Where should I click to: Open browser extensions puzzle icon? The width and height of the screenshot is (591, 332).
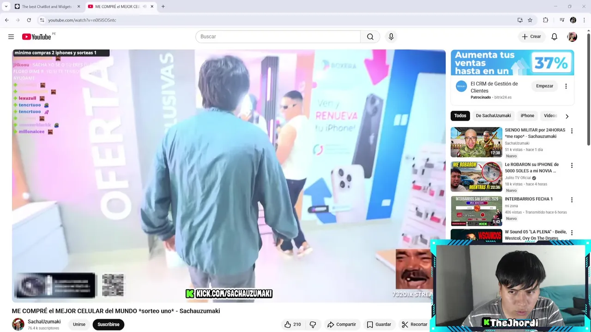546,20
